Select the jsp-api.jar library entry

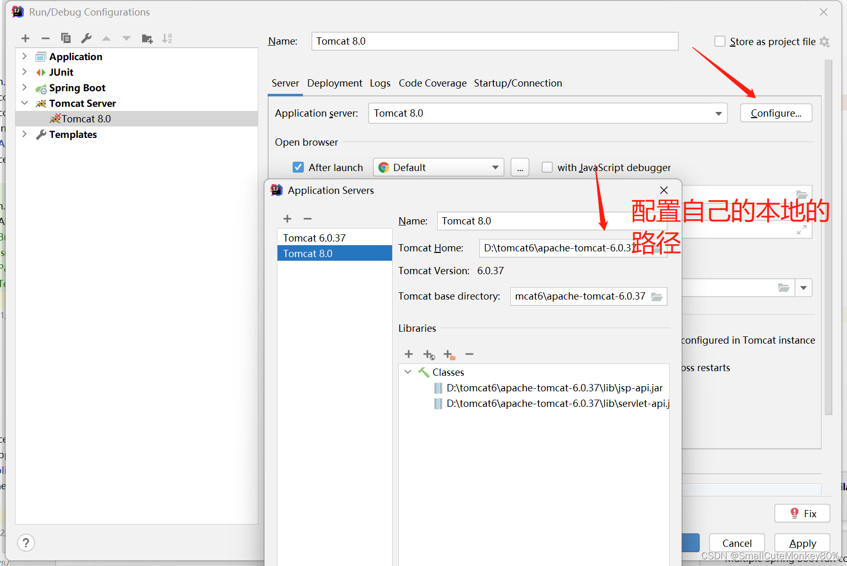554,388
